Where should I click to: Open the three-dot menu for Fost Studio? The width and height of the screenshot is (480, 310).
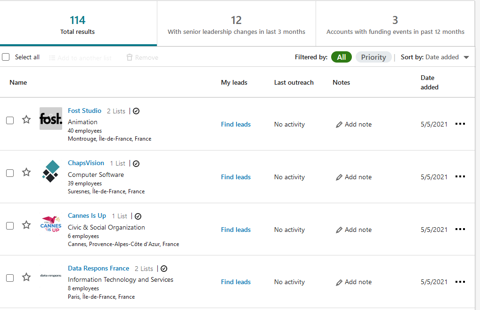point(460,124)
